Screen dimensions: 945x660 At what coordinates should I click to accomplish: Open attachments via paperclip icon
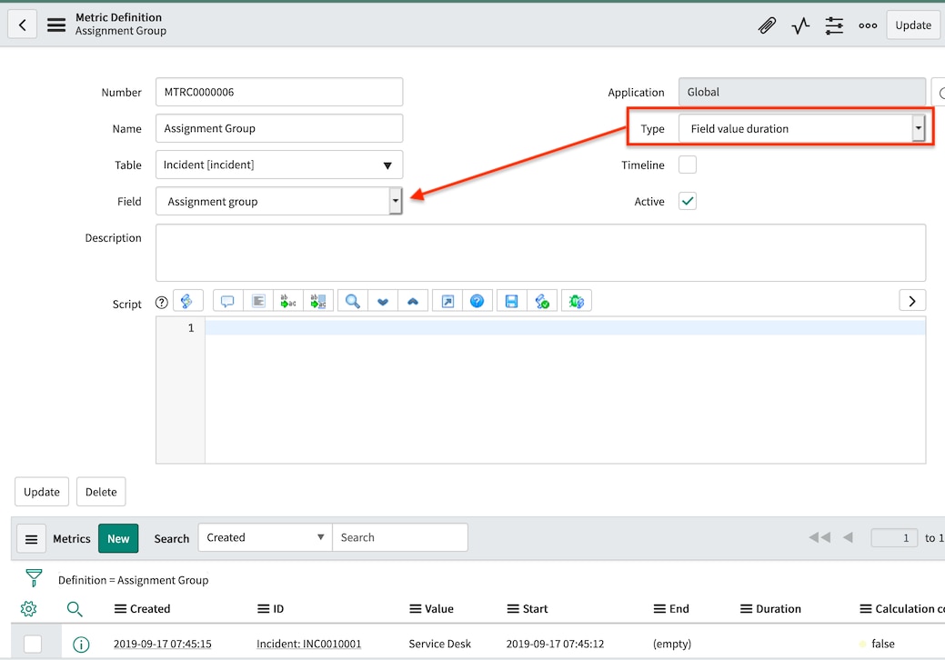[767, 25]
